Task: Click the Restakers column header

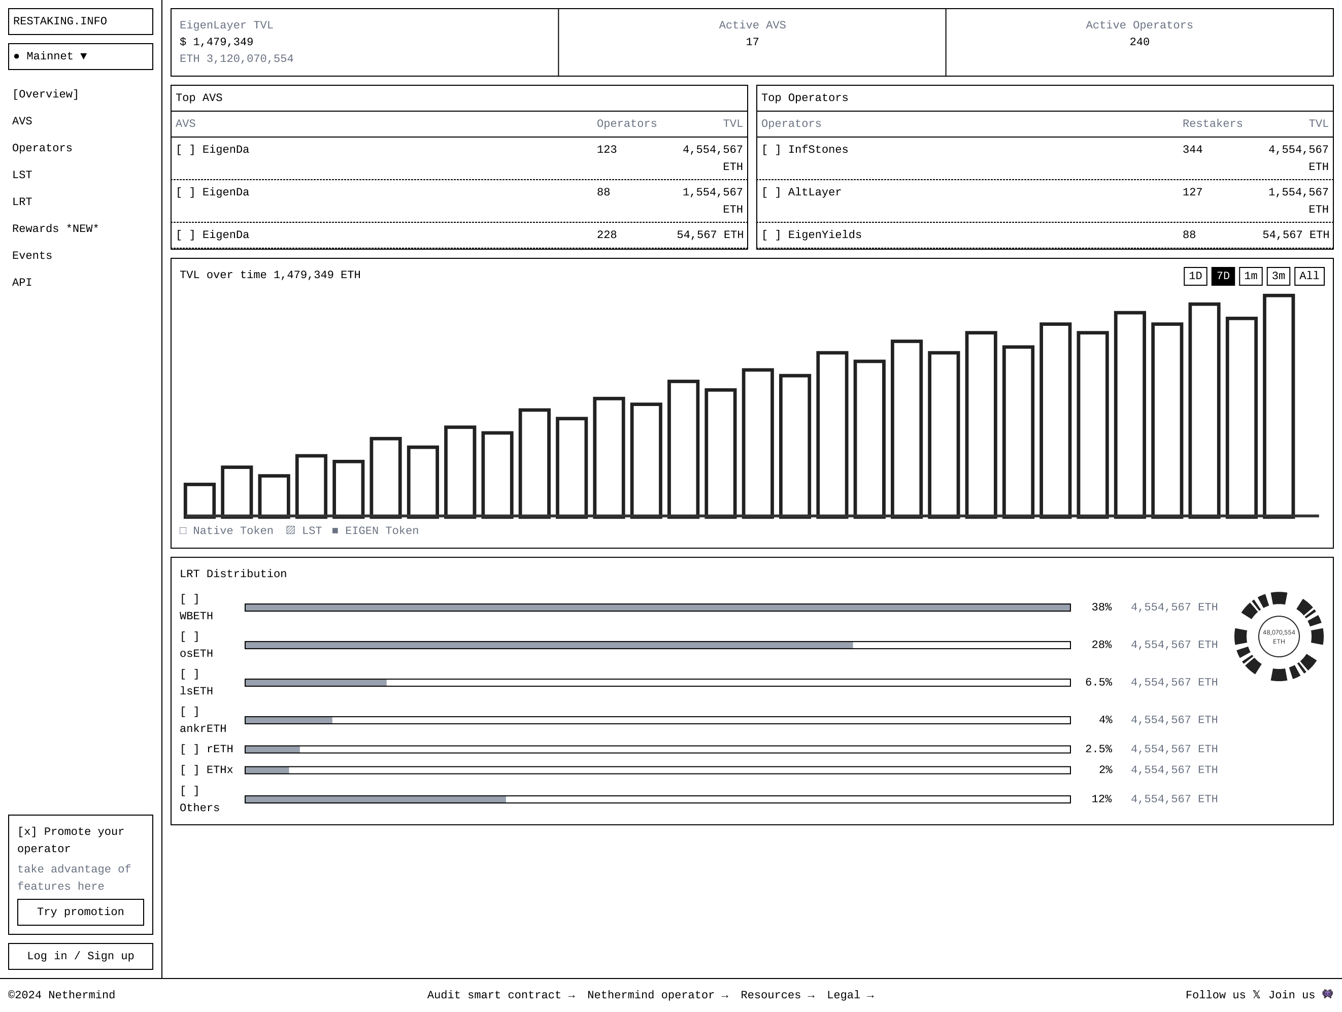Action: (x=1212, y=124)
